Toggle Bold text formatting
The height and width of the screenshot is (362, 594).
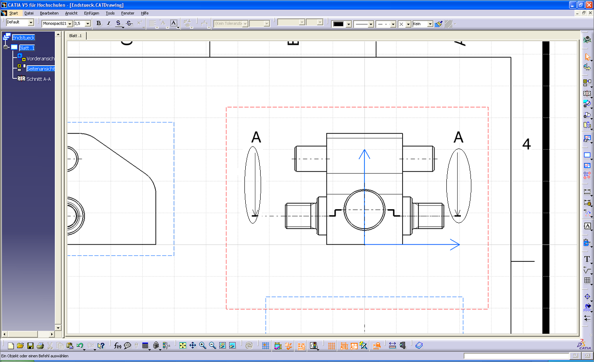[99, 23]
